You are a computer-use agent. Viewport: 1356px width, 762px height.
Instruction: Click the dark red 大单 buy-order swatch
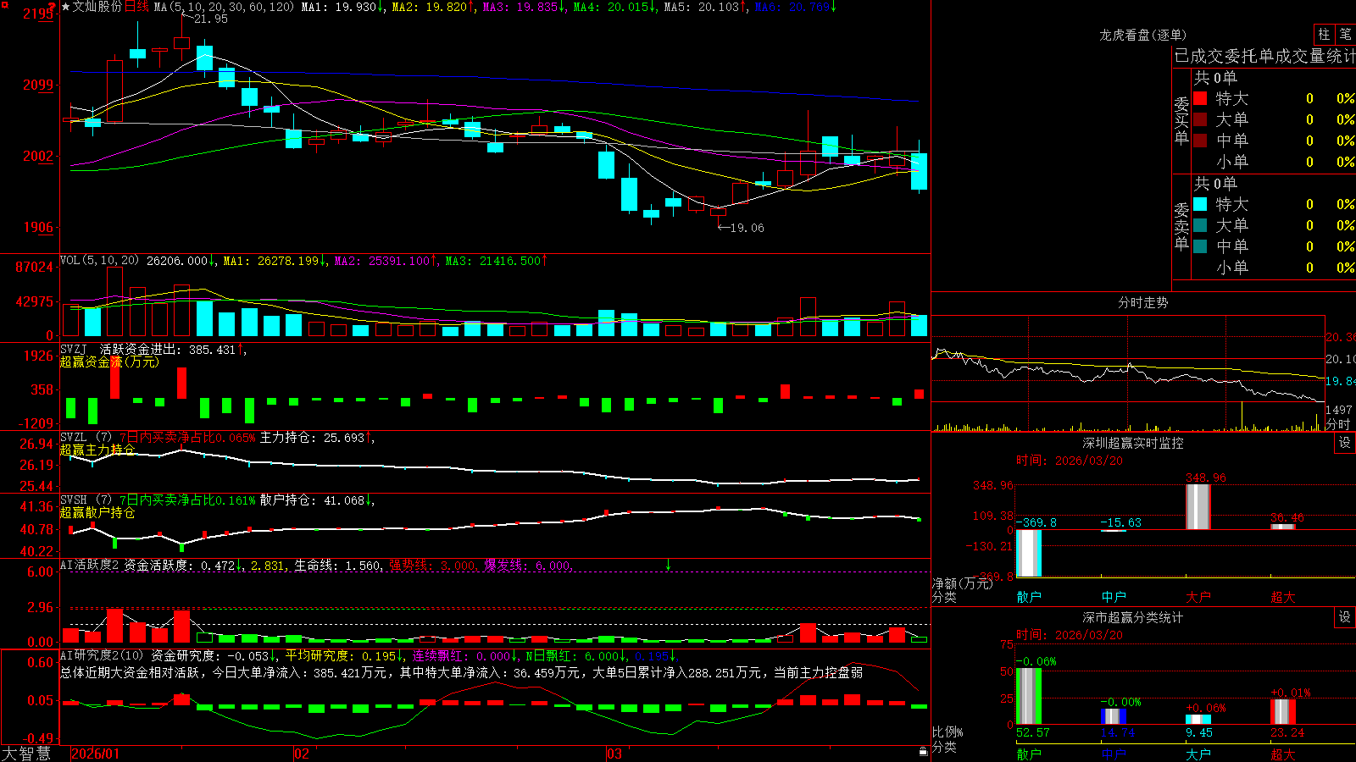[x=1200, y=119]
